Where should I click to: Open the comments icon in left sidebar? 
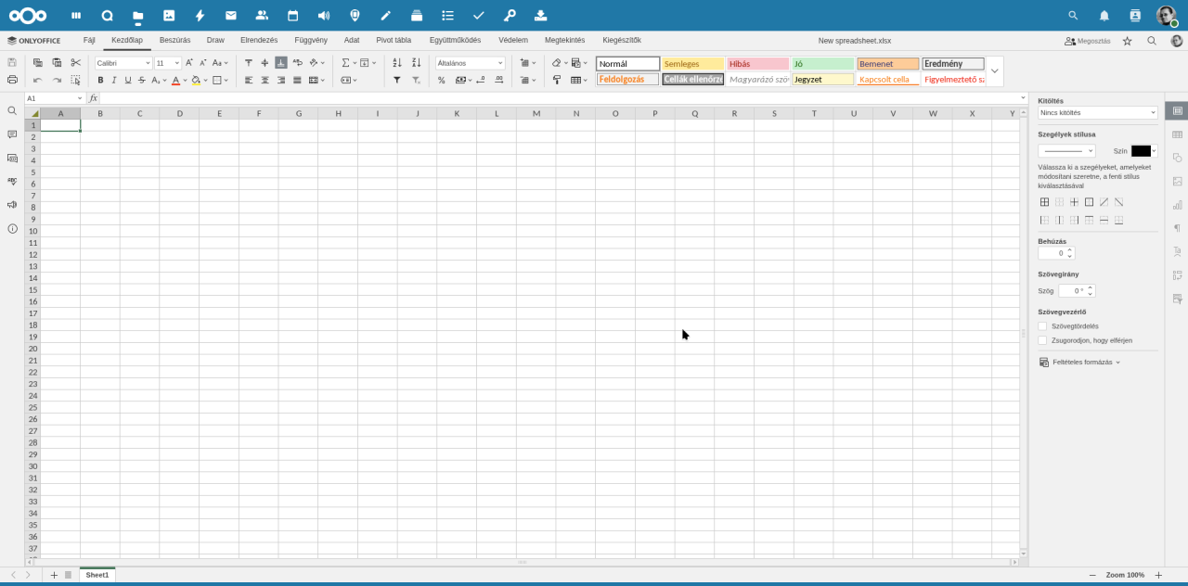pyautogui.click(x=12, y=134)
